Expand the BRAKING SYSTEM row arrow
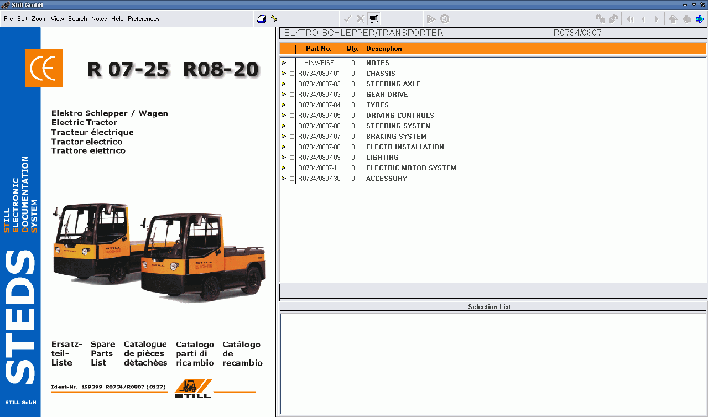 tap(284, 137)
